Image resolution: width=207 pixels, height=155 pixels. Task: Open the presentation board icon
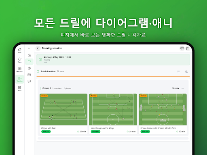[29, 81]
